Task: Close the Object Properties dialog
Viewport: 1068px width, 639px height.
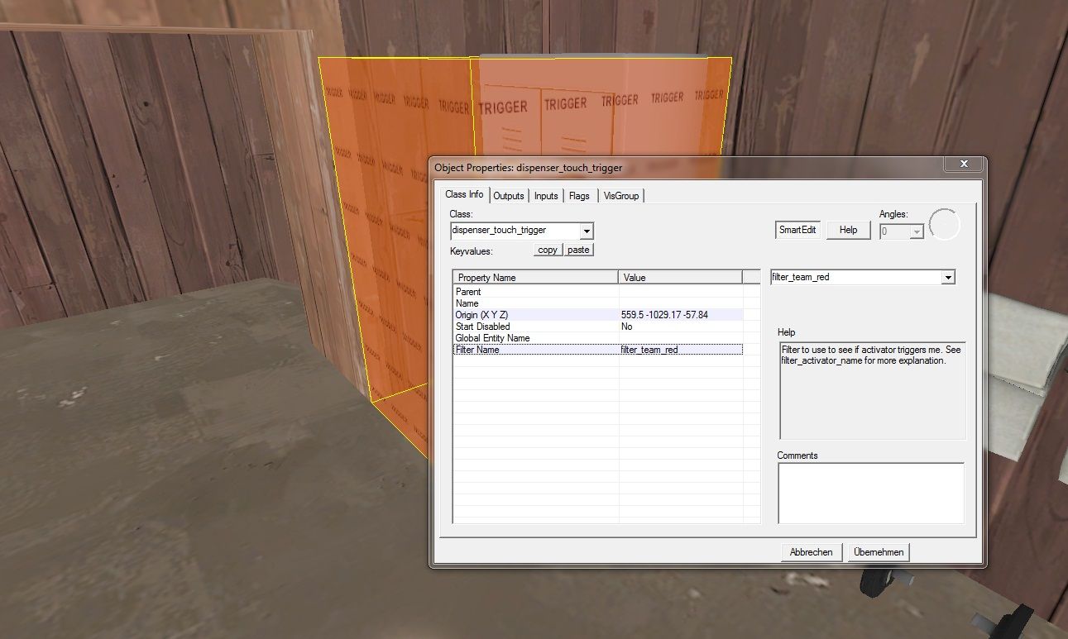Action: pos(964,165)
